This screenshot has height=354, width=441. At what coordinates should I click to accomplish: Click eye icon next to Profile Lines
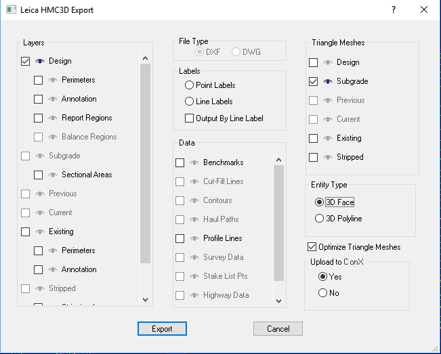[x=194, y=238]
